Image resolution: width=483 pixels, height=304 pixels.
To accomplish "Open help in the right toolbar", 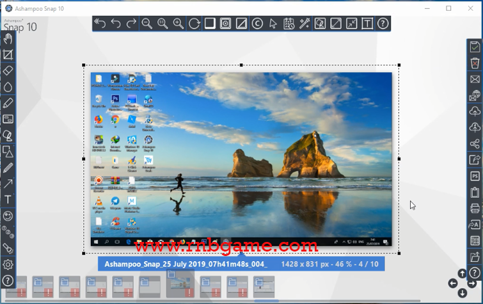I will pyautogui.click(x=475, y=273).
